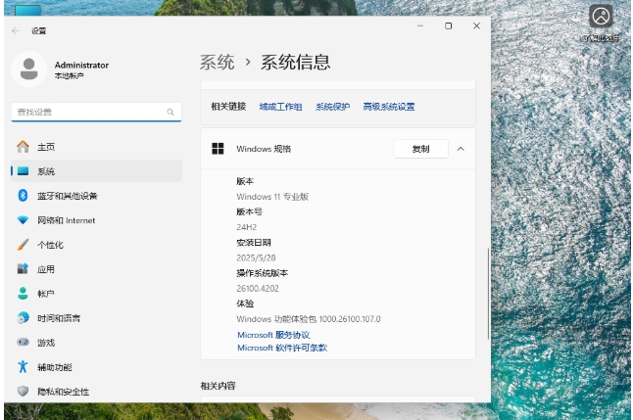
Task: Open 蓝牙和其他设备 via Bluetooth icon
Action: (x=23, y=196)
